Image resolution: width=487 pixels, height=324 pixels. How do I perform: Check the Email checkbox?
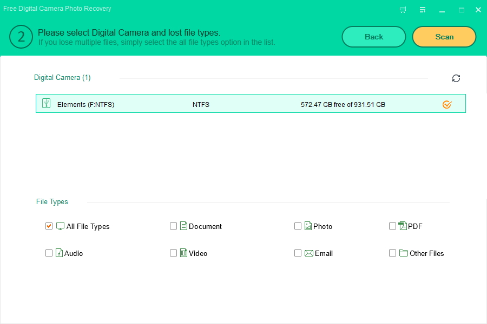click(x=298, y=253)
